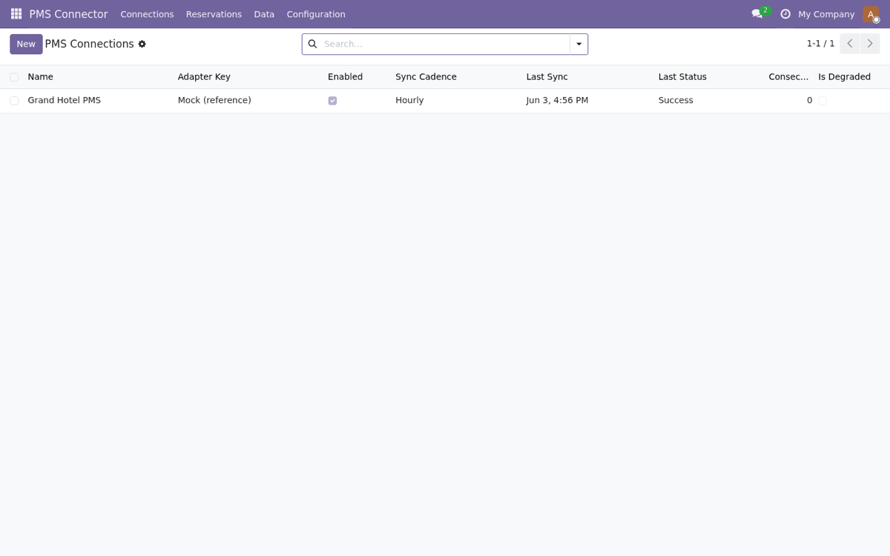The image size is (890, 556).
Task: Click the consecutive failures value 0
Action: [809, 101]
